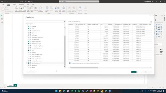The height and width of the screenshot is (93, 166).
Task: Click the Get data ribbon icon
Action: (16, 8)
